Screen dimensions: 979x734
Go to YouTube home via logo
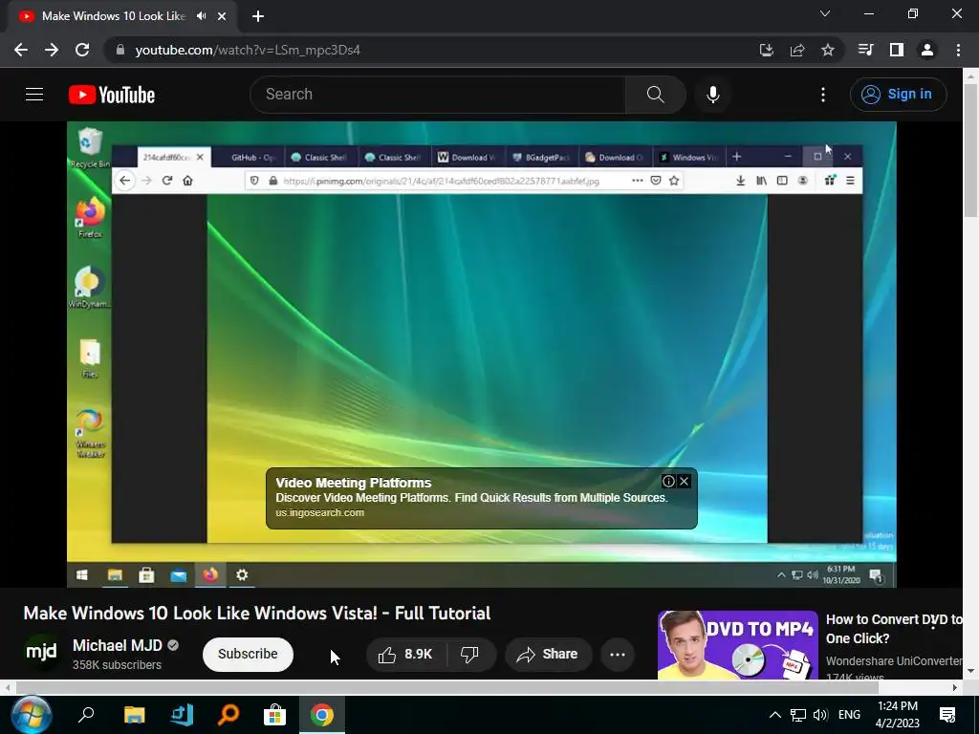point(112,95)
